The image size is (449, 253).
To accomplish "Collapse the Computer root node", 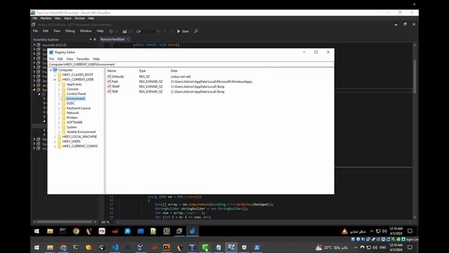I will point(51,70).
